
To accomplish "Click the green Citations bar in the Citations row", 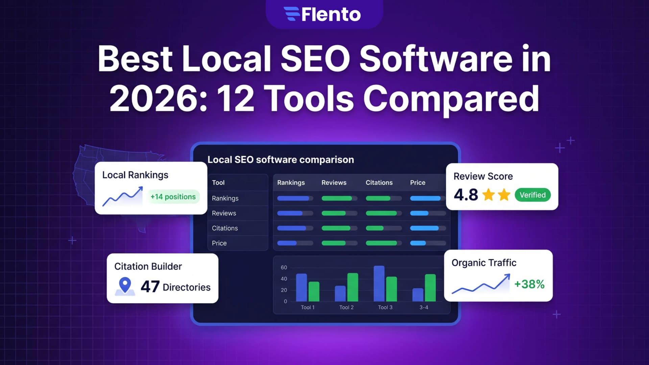I will (375, 228).
